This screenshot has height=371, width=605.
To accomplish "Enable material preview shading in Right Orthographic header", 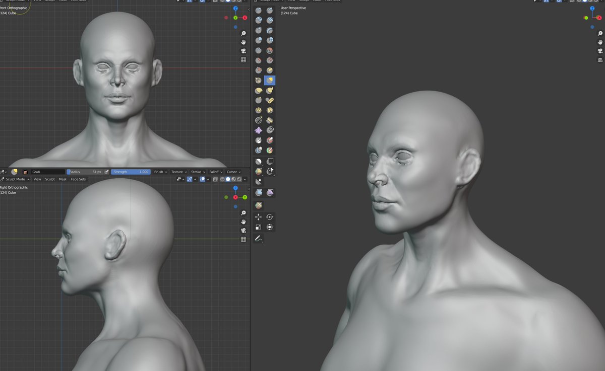I will (x=233, y=179).
